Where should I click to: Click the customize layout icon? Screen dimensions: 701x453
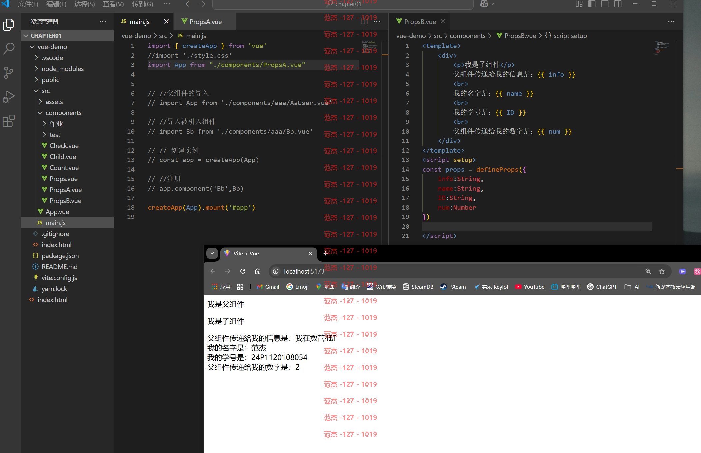579,4
